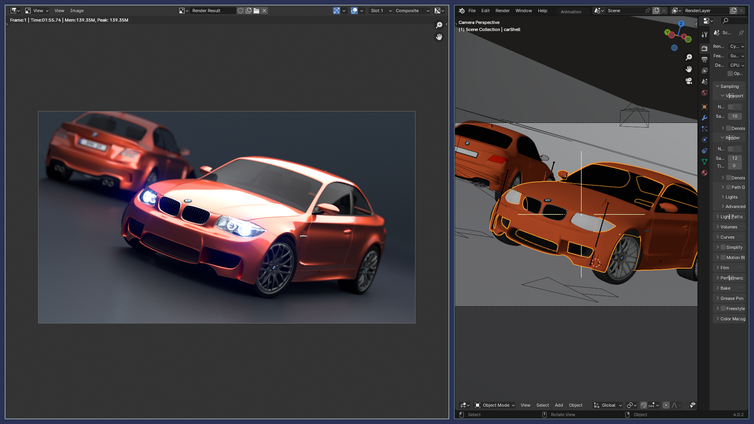Collapse the Sampling panel

[729, 86]
